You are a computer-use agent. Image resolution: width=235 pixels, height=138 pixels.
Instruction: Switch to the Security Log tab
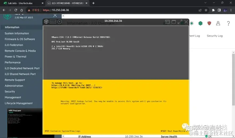(x=215, y=36)
